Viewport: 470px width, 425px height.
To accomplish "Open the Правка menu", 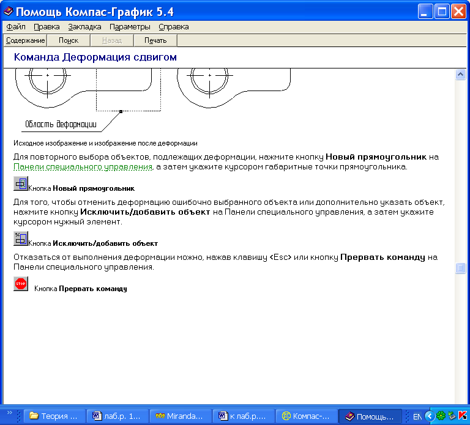I will click(x=47, y=27).
